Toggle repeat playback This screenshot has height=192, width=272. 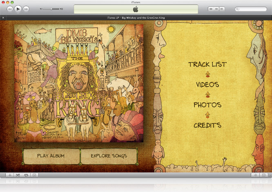pyautogui.click(x=26, y=175)
